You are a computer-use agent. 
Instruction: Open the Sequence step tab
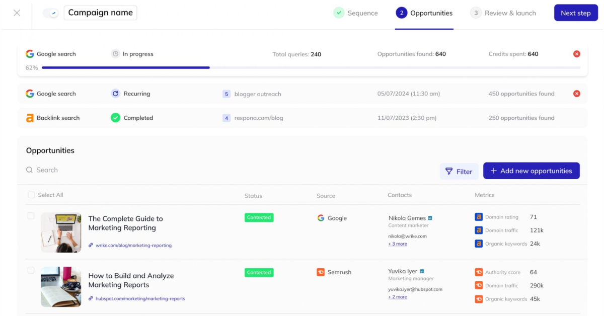pos(355,13)
